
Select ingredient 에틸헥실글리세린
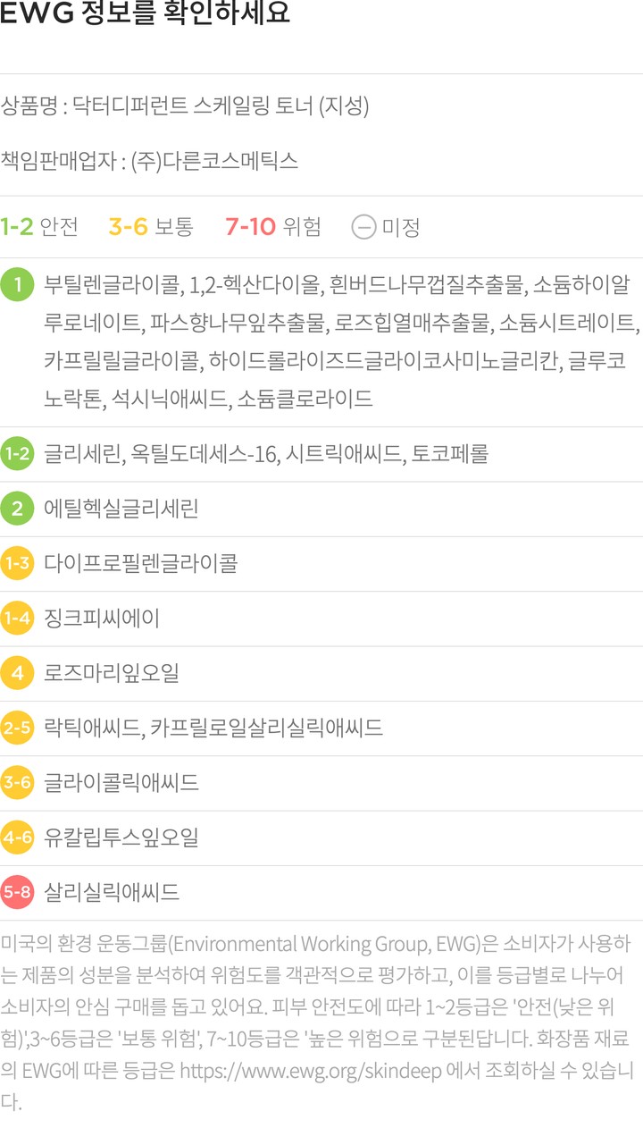pos(121,509)
